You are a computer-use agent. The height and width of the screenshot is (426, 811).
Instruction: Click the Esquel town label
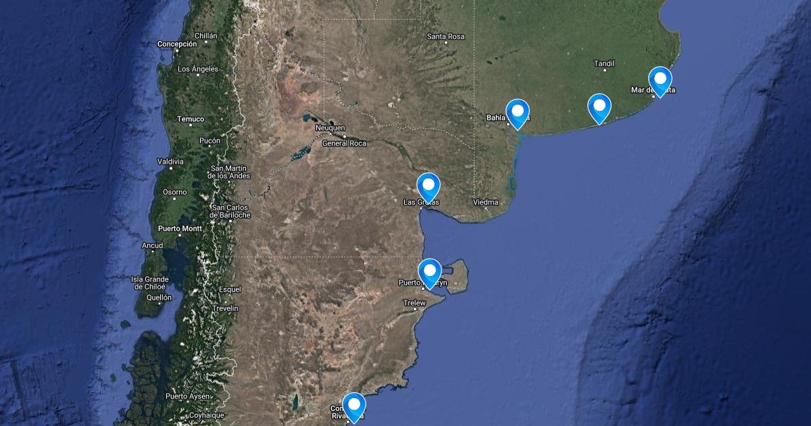230,289
